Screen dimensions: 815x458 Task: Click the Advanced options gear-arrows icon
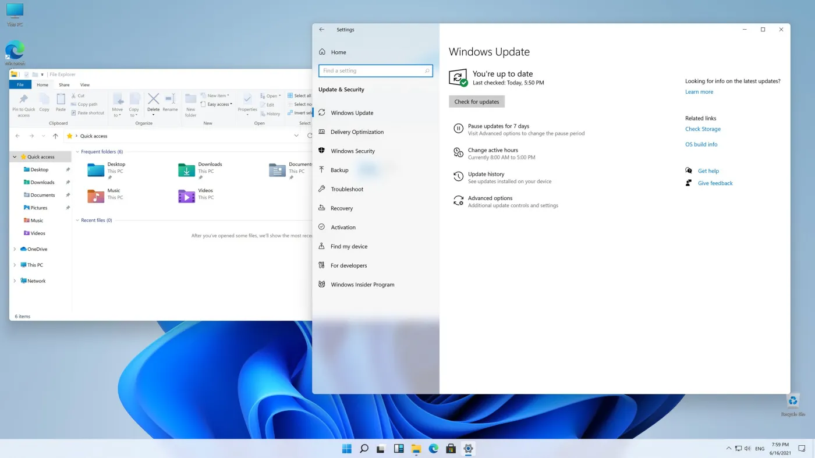(458, 201)
